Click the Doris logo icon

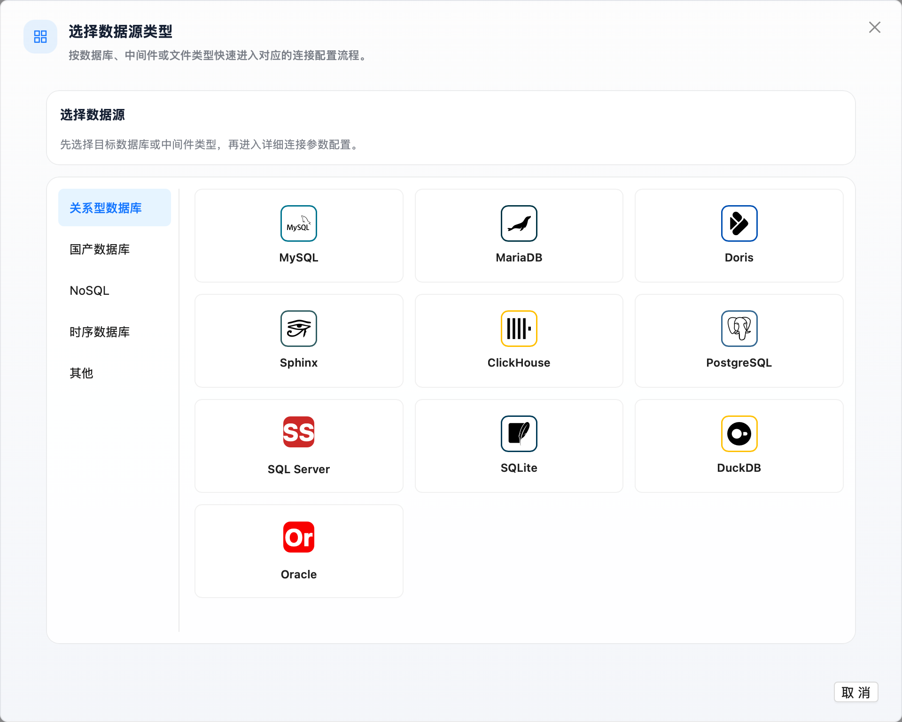point(739,223)
